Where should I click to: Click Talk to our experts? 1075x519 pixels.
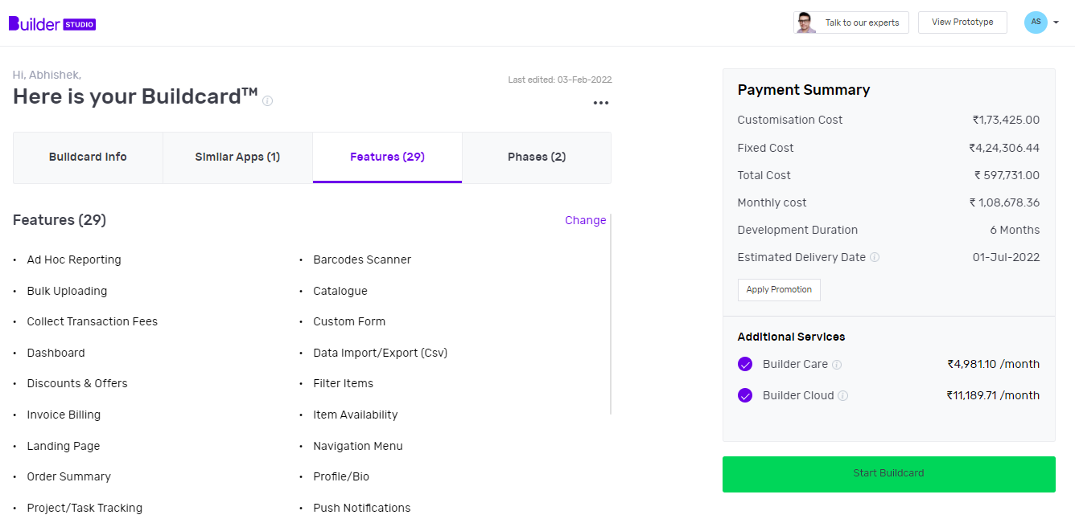(x=863, y=22)
